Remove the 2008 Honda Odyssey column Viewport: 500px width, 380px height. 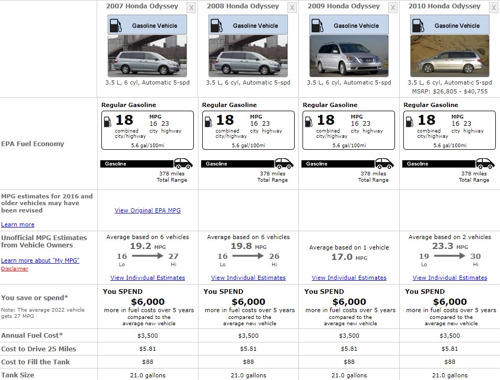click(x=292, y=8)
